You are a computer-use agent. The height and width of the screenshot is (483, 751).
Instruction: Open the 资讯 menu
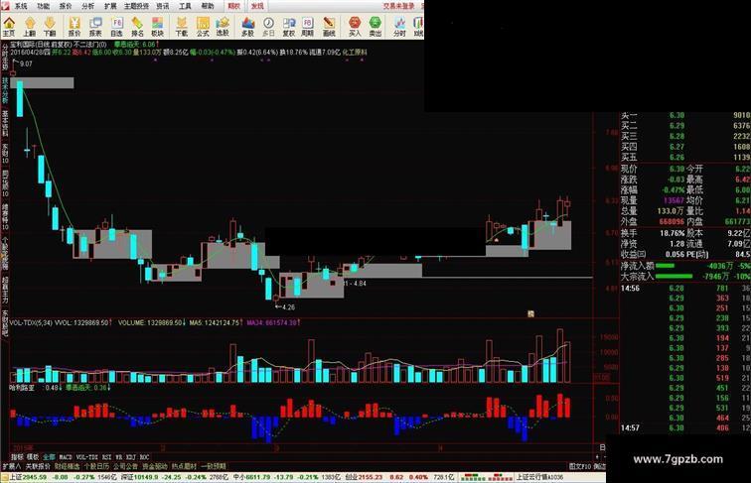click(162, 6)
